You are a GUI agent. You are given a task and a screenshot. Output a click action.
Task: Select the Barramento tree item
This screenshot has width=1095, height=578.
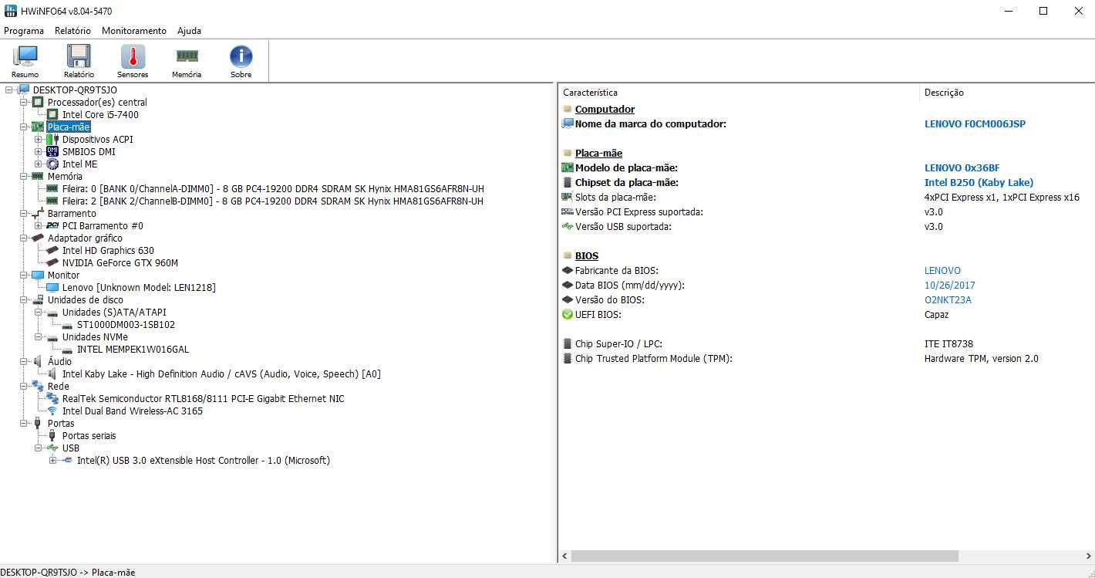coord(72,214)
